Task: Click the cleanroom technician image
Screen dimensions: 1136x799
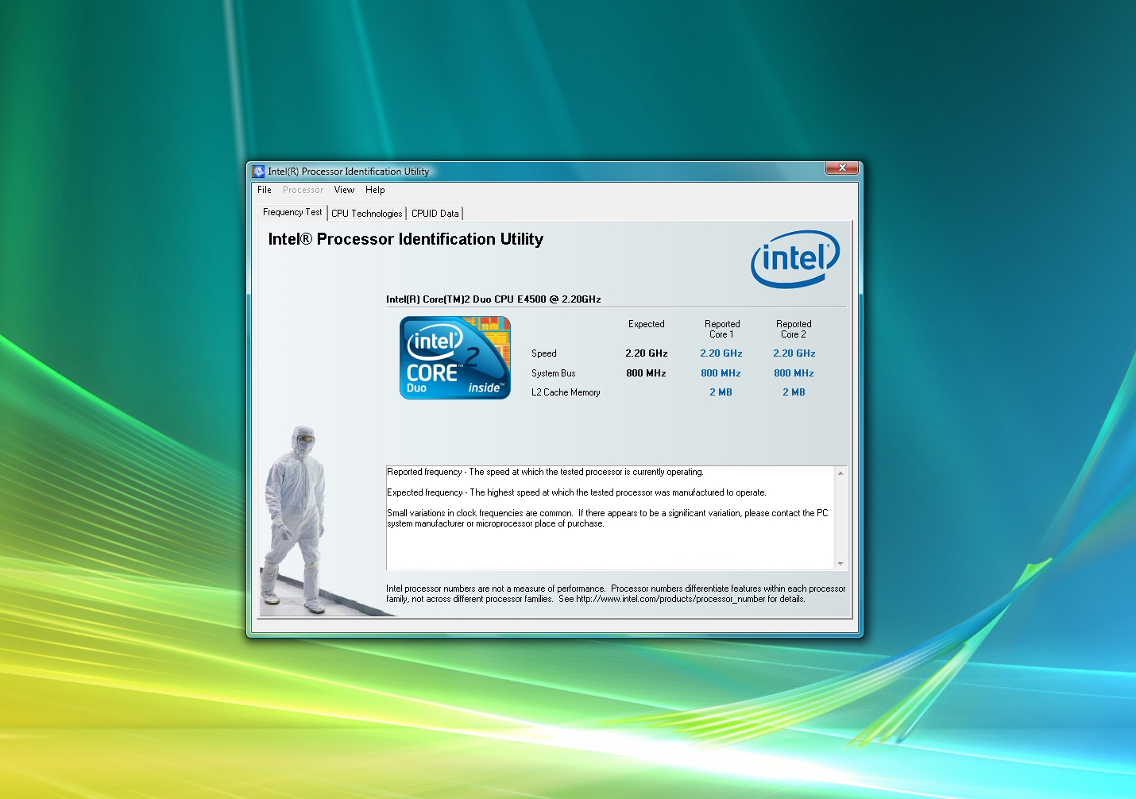Action: (296, 520)
